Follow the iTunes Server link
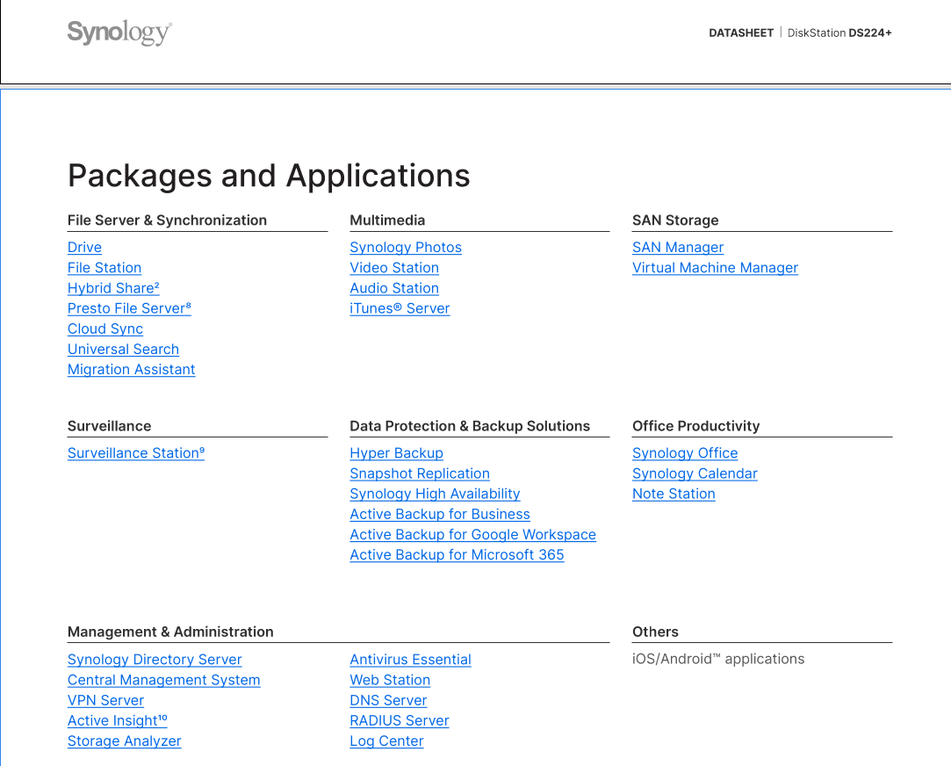Image resolution: width=951 pixels, height=766 pixels. pos(400,308)
